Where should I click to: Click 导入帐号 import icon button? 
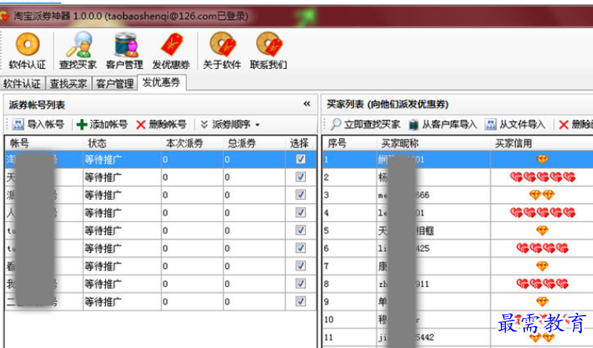[x=38, y=125]
